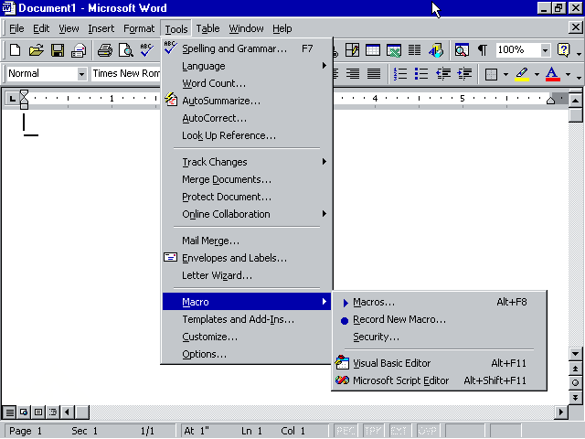The image size is (585, 439).
Task: Open a file with the Open folder icon
Action: (x=37, y=50)
